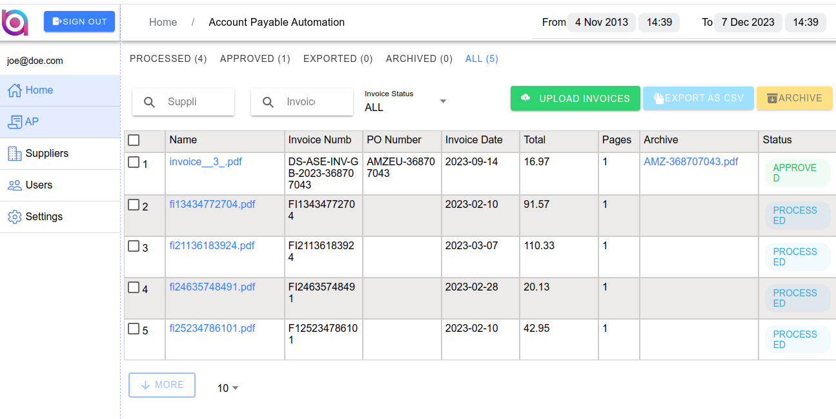Toggle the select-all header checkbox
This screenshot has width=836, height=419.
click(x=134, y=140)
